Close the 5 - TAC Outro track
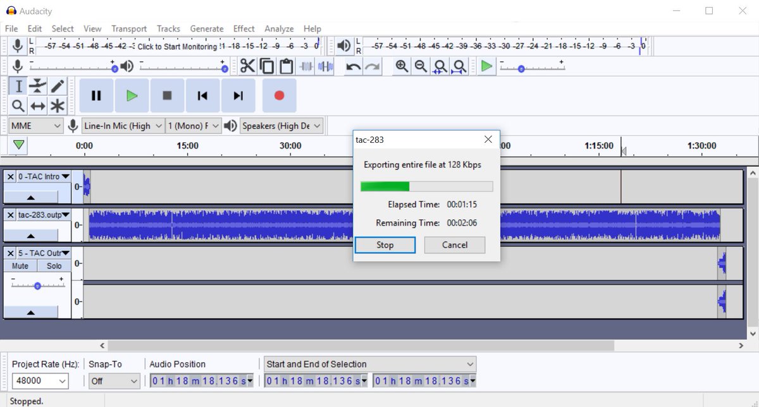 10,253
